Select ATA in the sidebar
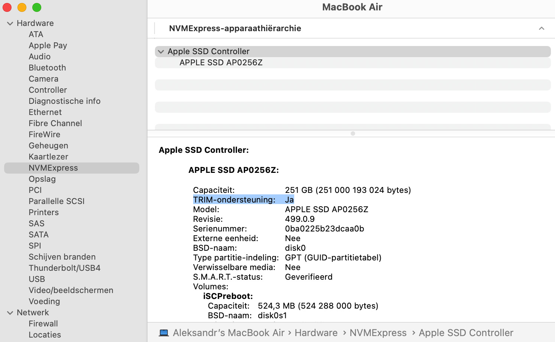Image resolution: width=555 pixels, height=342 pixels. 36,34
